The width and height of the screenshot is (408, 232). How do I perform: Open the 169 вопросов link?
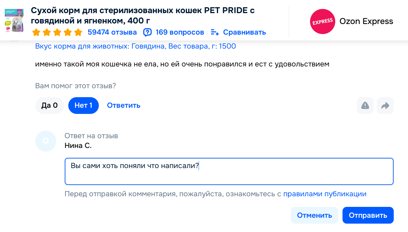click(180, 32)
